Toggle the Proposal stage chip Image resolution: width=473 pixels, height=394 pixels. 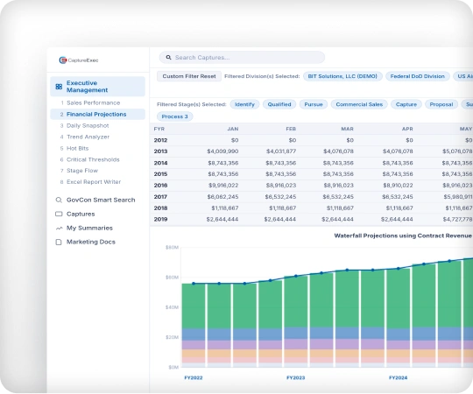pyautogui.click(x=441, y=104)
